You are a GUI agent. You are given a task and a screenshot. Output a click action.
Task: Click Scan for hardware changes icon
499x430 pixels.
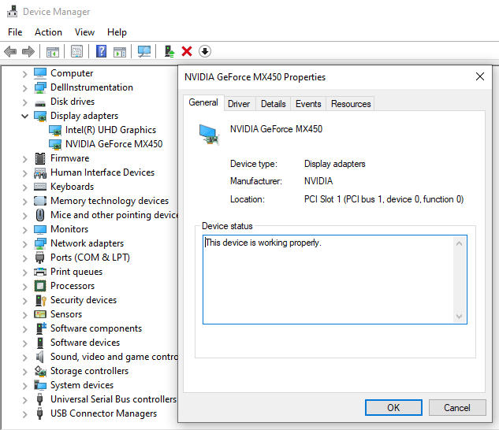(x=144, y=51)
